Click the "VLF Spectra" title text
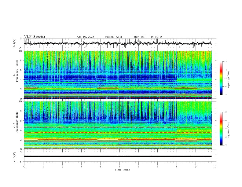 (x=35, y=37)
